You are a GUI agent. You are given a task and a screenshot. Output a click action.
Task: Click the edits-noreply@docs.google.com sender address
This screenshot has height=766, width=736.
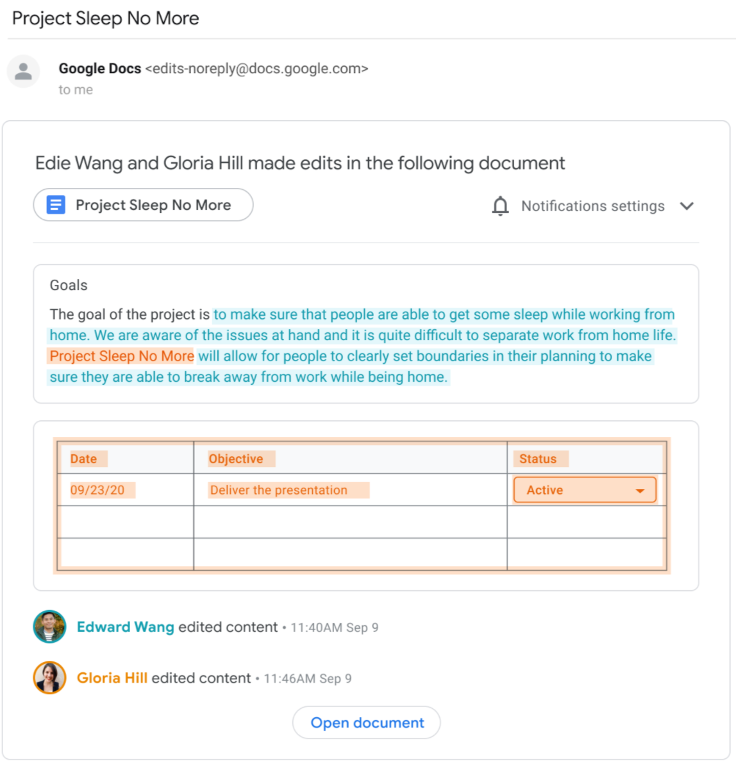(x=256, y=69)
